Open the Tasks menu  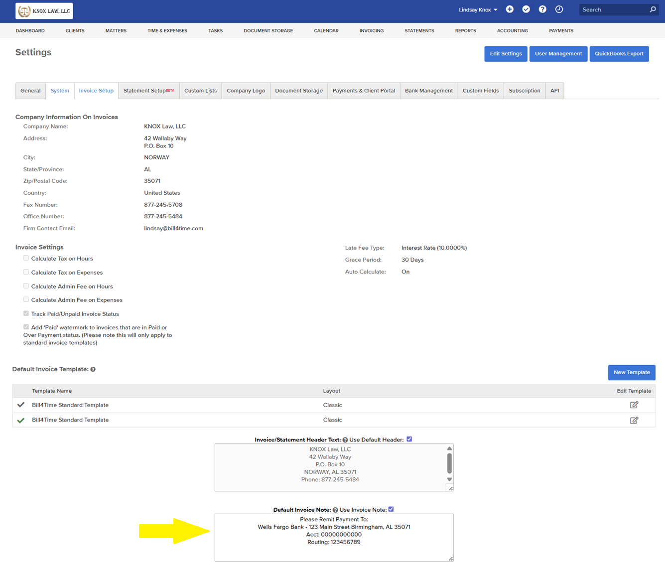[x=215, y=31]
